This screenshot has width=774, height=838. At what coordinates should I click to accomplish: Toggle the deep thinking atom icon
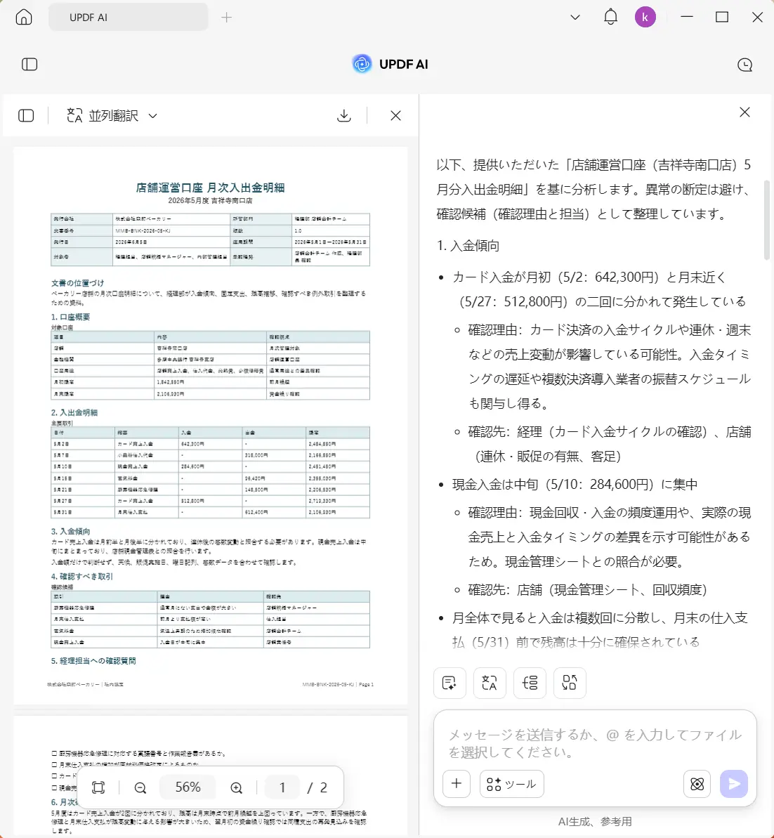tap(697, 783)
